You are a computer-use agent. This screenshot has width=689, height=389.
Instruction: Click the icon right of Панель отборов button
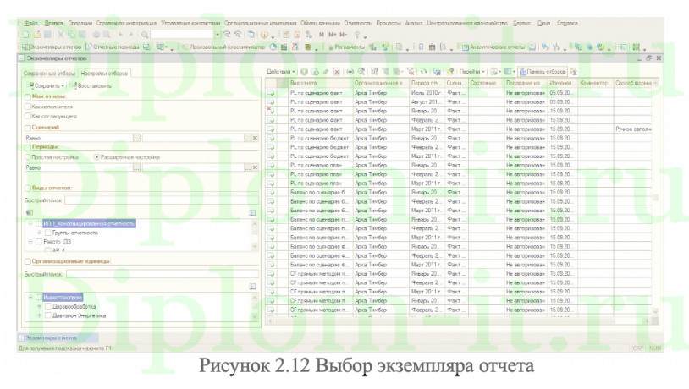(x=573, y=72)
